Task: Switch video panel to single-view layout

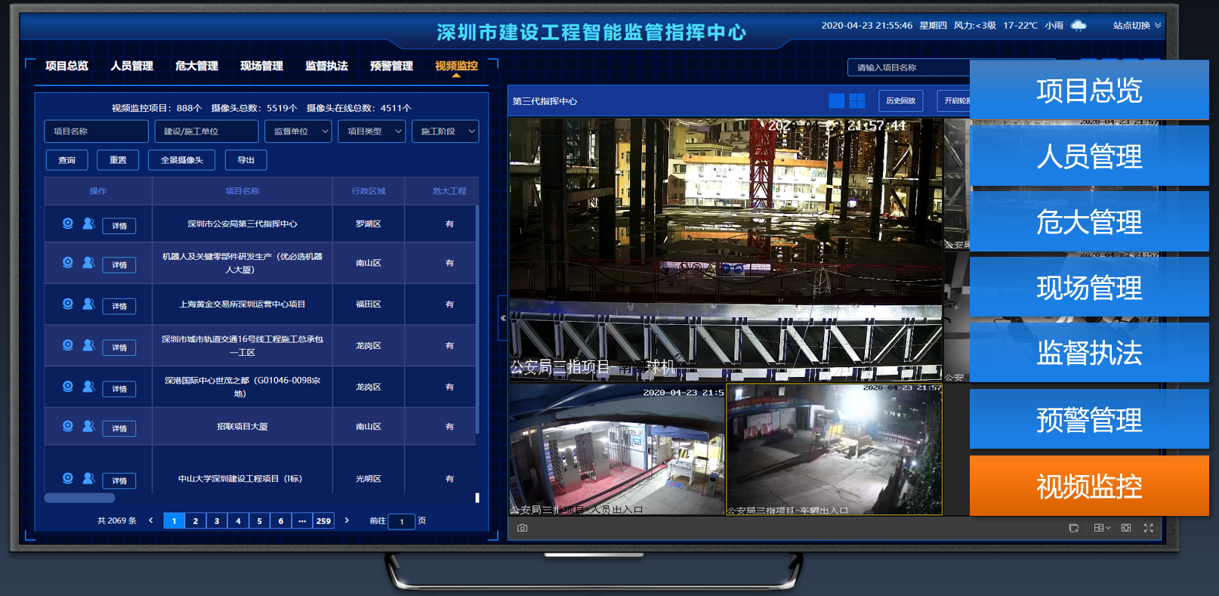Action: point(836,100)
